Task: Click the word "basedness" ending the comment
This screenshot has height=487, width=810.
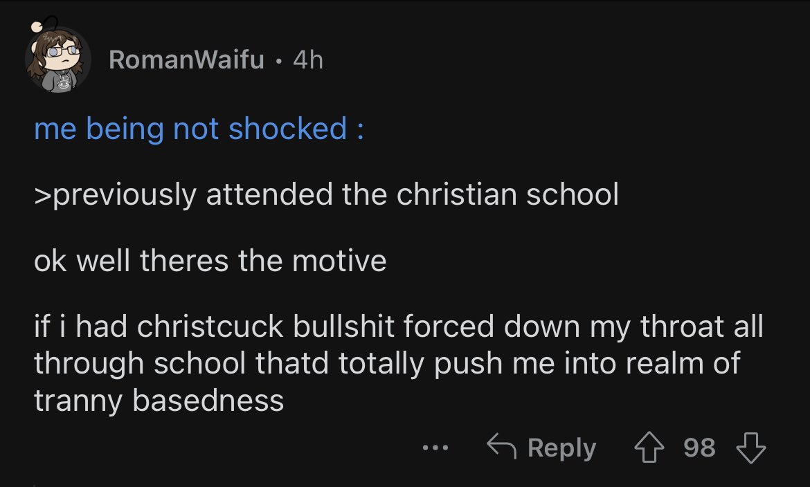Action: pyautogui.click(x=208, y=399)
